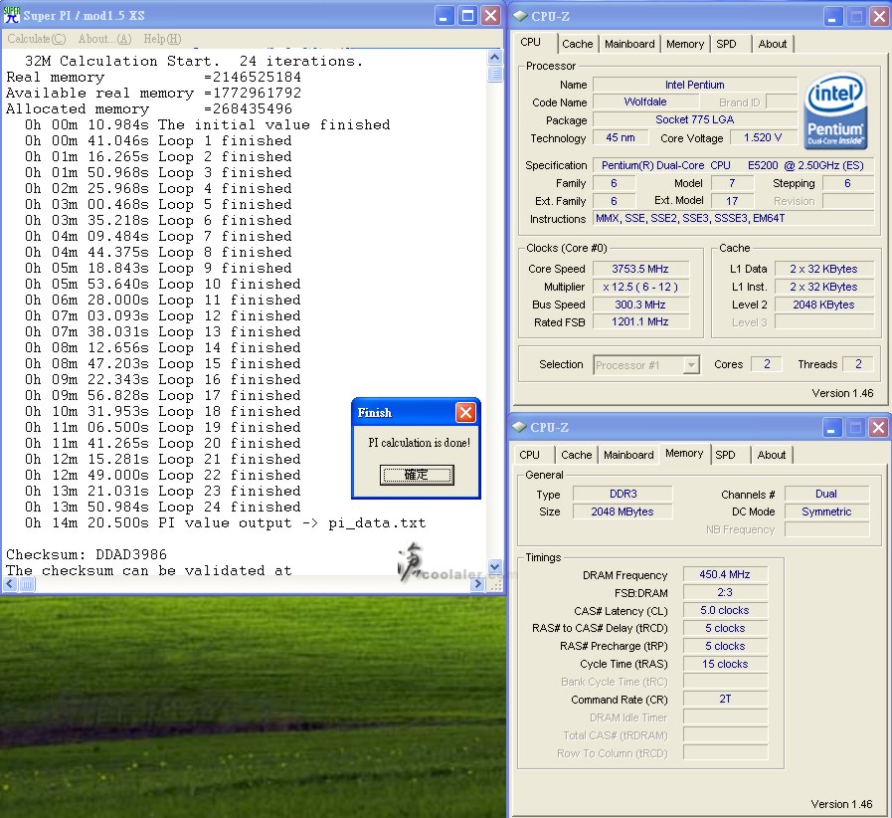Minimize the lower CPU-Z window
Image resolution: width=892 pixels, height=818 pixels.
click(x=831, y=428)
